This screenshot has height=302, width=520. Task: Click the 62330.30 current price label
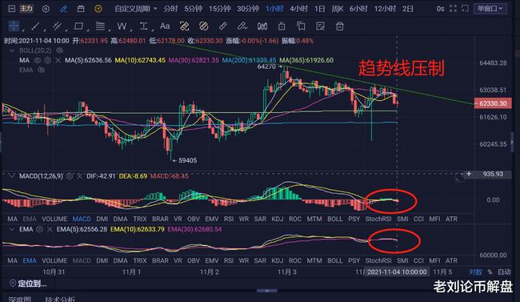[x=493, y=103]
